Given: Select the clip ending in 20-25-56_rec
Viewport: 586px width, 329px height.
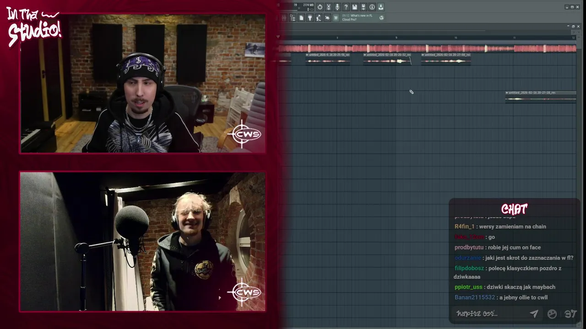Looking at the screenshot, I should point(328,58).
